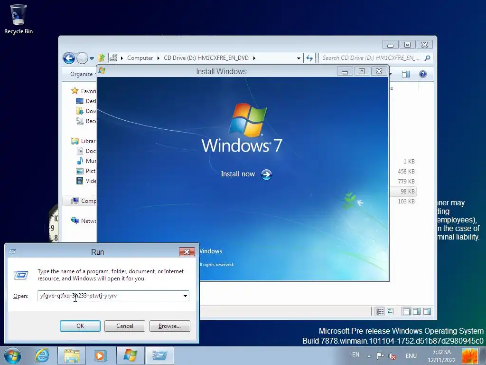Open Windows Explorer taskbar button
This screenshot has width=486, height=365.
(x=72, y=355)
